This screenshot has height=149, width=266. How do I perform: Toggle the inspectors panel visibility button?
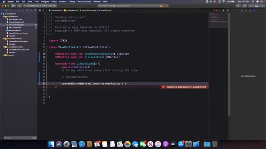tap(262, 6)
